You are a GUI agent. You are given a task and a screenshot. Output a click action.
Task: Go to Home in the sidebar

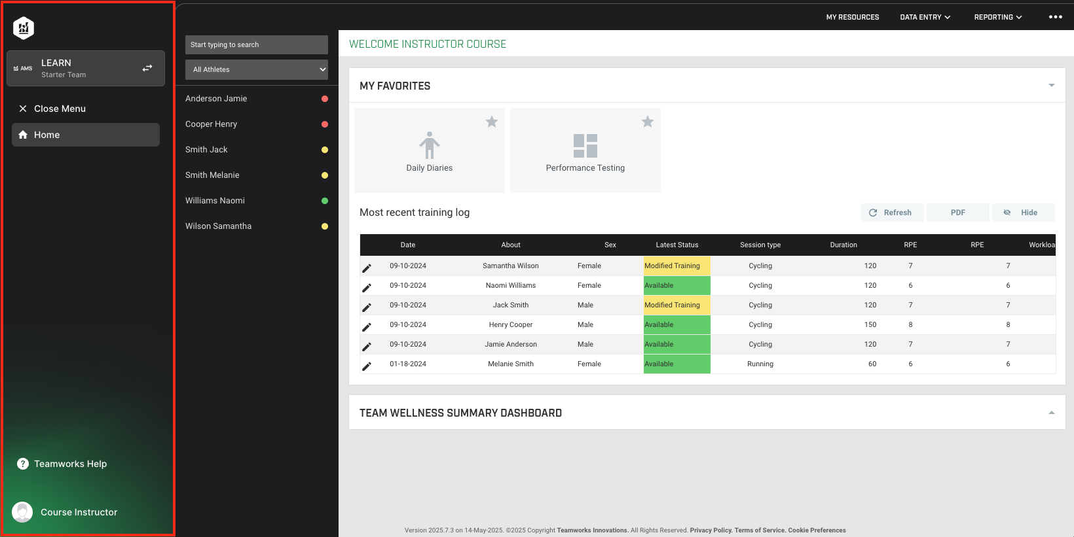tap(86, 135)
